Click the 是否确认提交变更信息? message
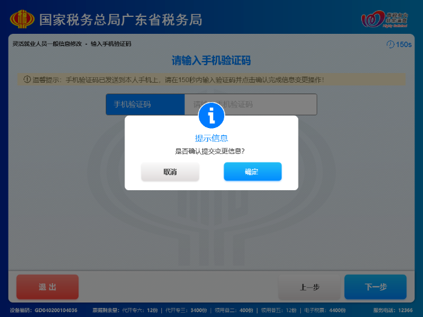423x317 pixels. click(210, 151)
